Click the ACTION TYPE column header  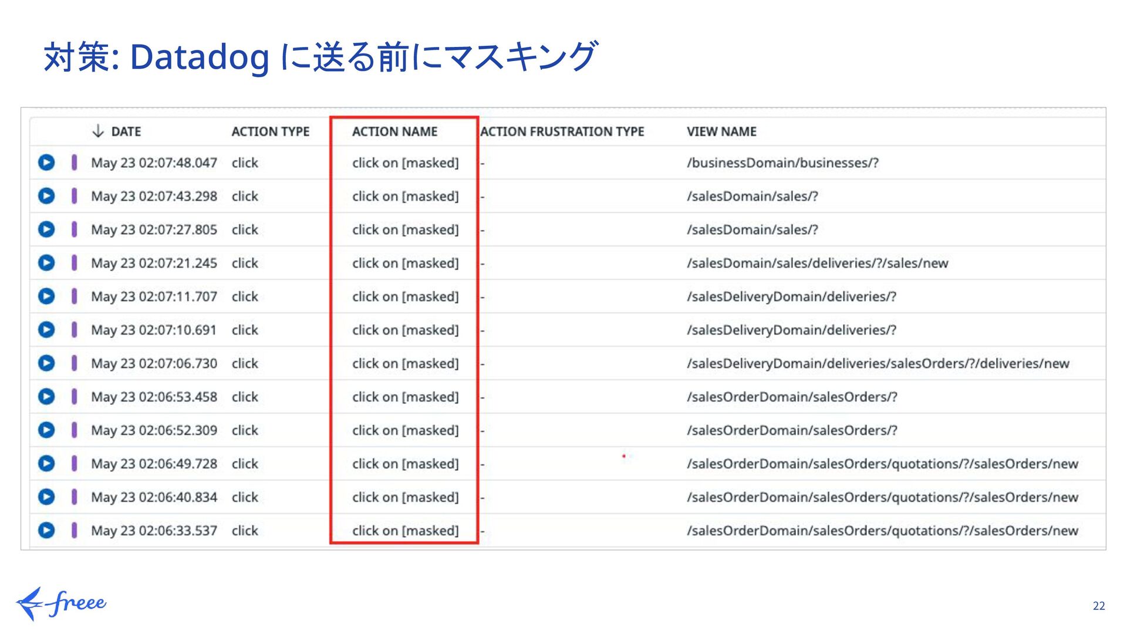270,131
